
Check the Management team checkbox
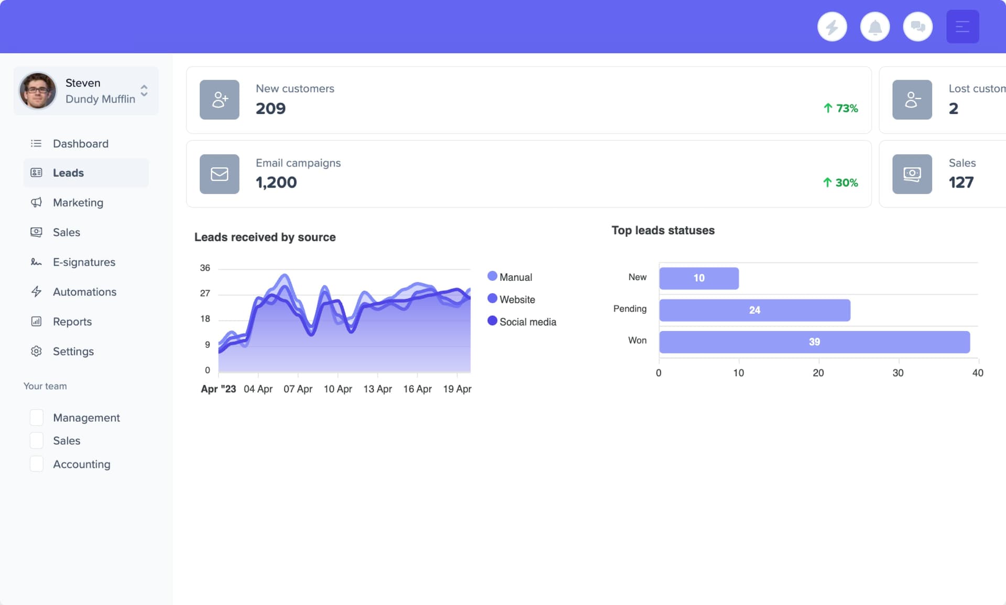click(37, 417)
